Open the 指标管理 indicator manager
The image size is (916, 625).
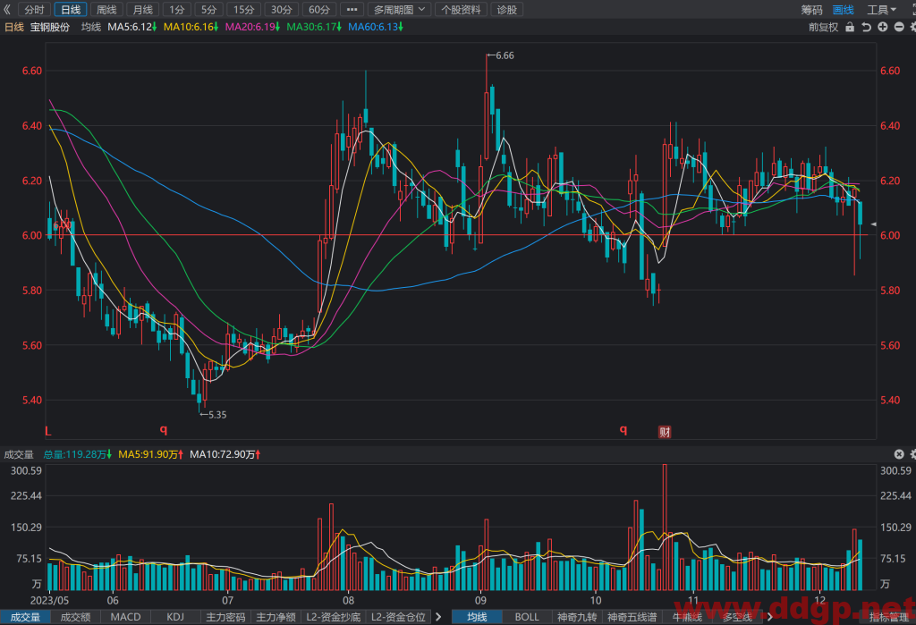pyautogui.click(x=888, y=617)
